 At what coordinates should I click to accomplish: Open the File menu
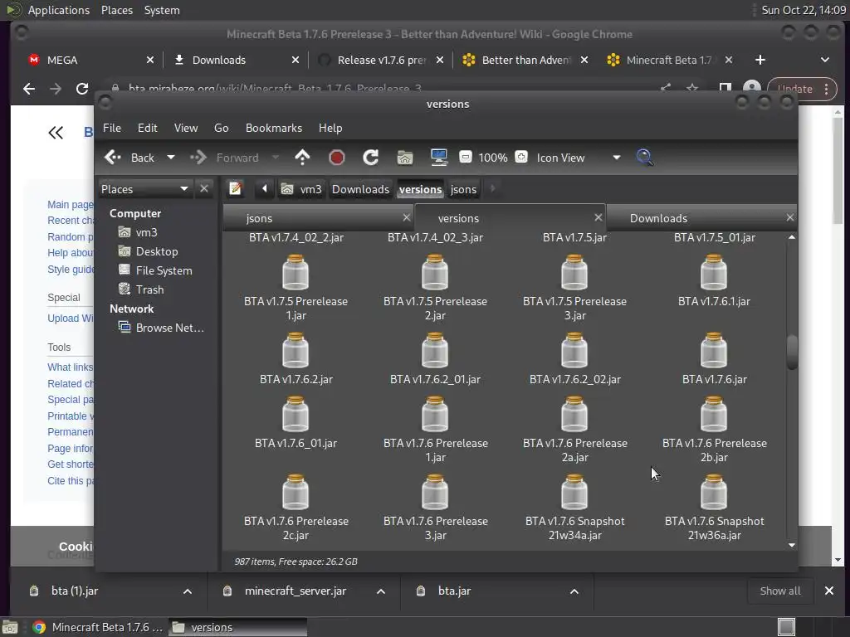pyautogui.click(x=112, y=128)
